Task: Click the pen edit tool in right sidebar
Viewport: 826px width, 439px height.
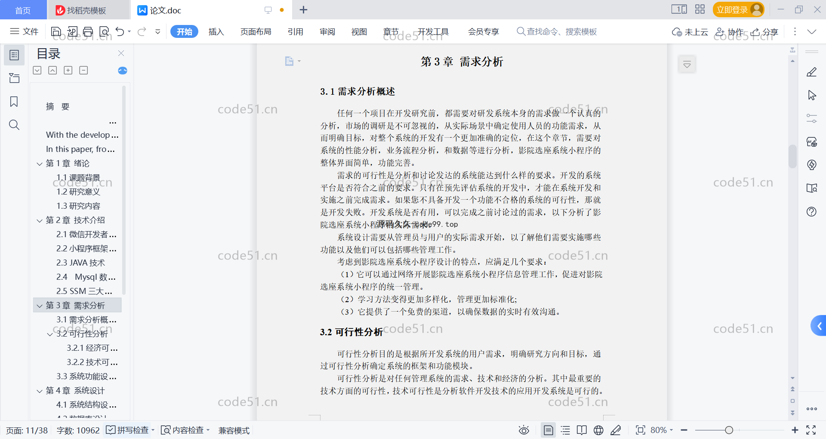Action: pos(811,72)
